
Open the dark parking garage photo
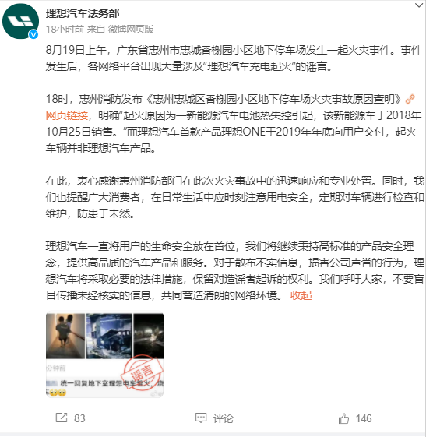point(148,336)
